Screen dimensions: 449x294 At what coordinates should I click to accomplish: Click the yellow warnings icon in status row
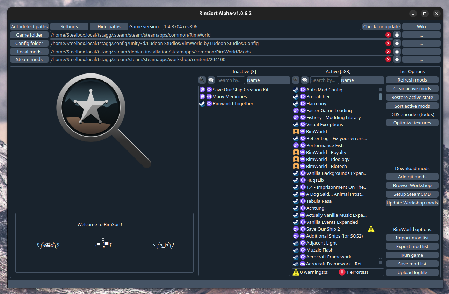pyautogui.click(x=296, y=272)
